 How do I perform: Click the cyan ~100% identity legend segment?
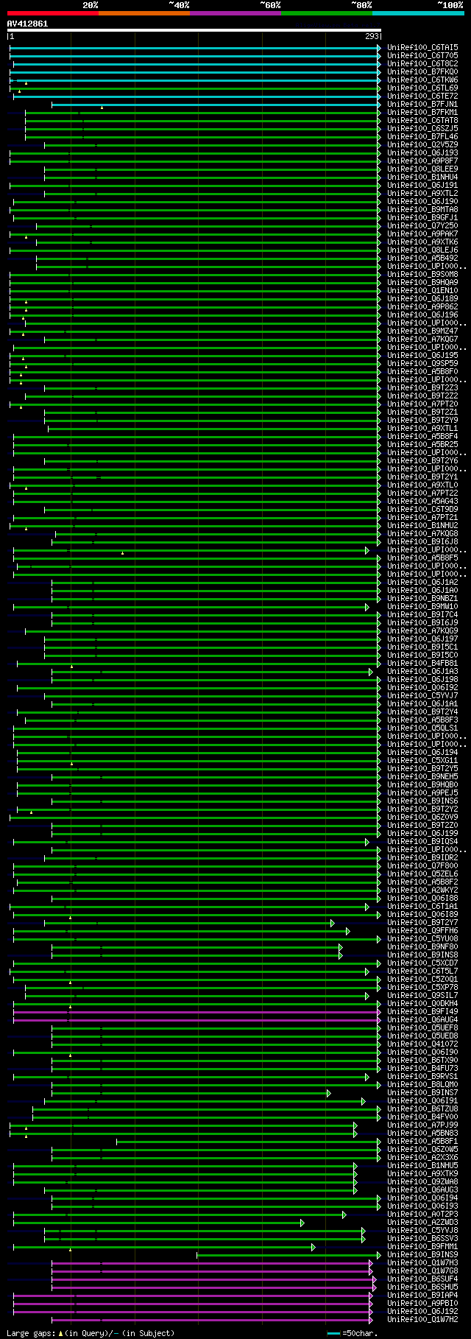click(418, 13)
